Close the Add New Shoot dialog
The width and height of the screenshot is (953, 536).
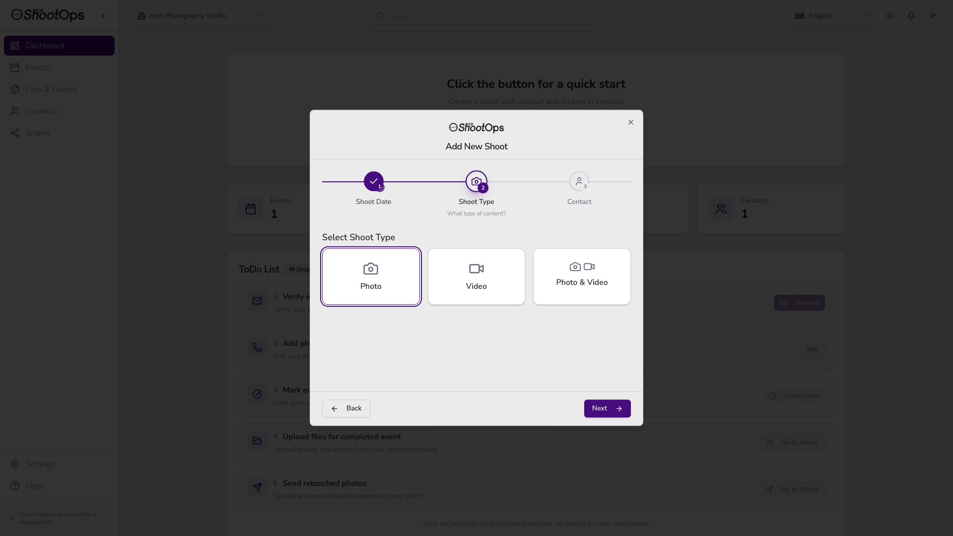[631, 122]
